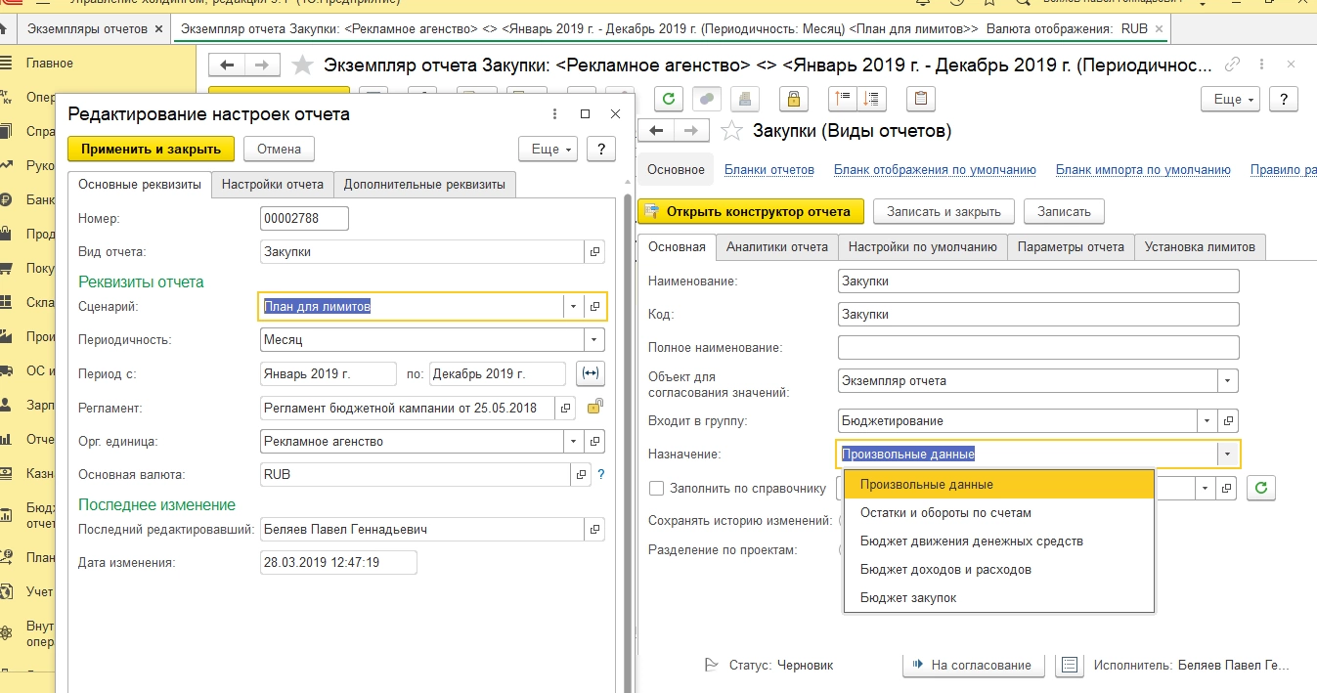Click the list icon next to Исполнитель

coord(1069,665)
